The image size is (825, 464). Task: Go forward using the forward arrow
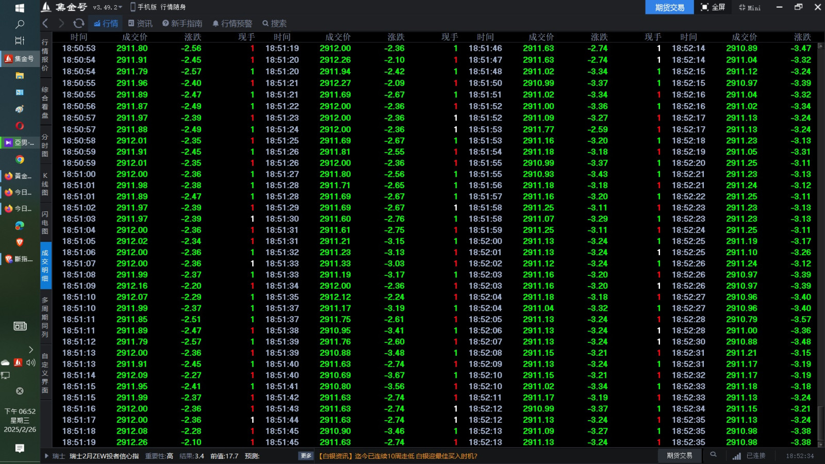tap(61, 23)
